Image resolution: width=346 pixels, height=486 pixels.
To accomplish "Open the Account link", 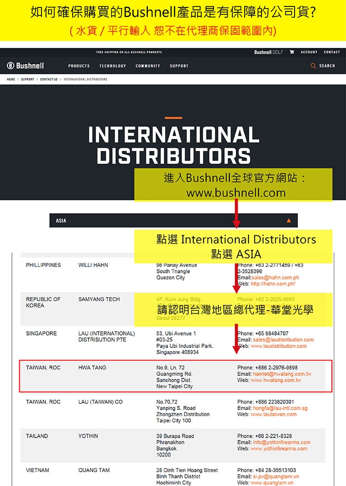I will point(309,52).
